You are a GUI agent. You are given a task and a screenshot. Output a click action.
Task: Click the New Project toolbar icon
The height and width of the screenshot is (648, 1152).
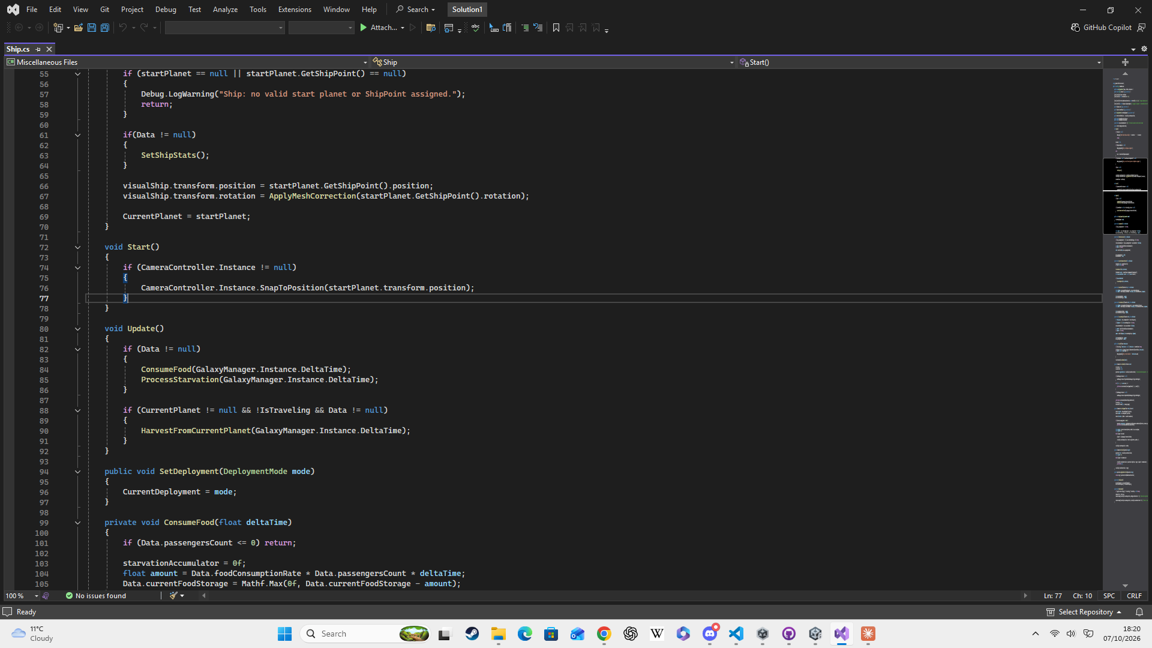(x=58, y=28)
